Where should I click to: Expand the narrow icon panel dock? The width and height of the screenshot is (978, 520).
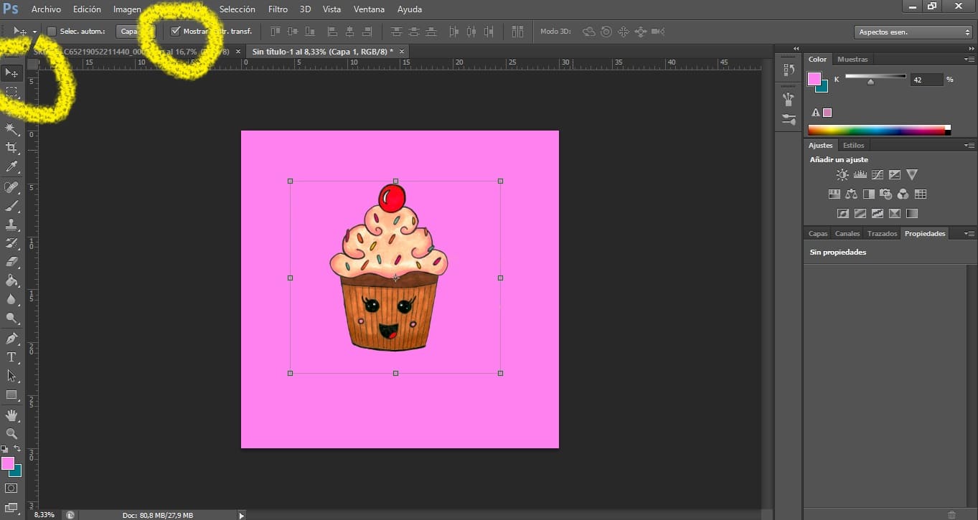tap(795, 48)
